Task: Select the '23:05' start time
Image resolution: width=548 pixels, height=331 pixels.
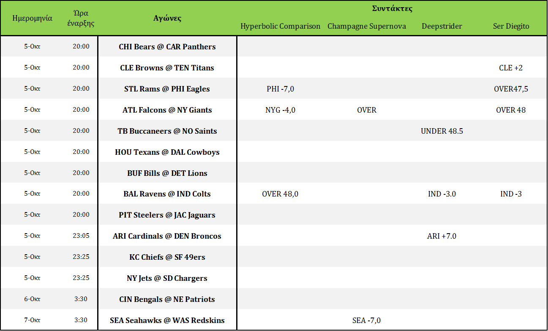Action: pos(81,236)
